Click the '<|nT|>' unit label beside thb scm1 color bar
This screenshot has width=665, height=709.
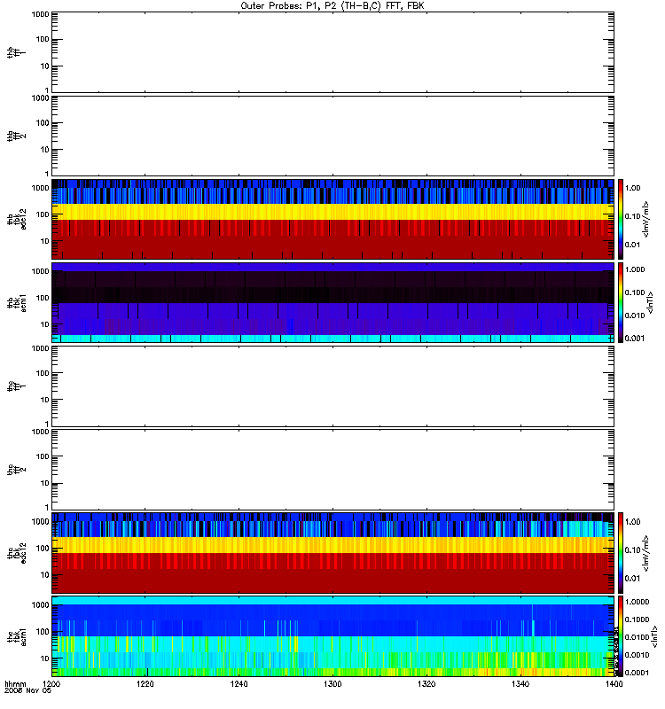click(x=651, y=302)
